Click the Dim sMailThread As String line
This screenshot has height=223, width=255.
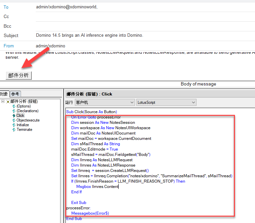tap(96, 144)
